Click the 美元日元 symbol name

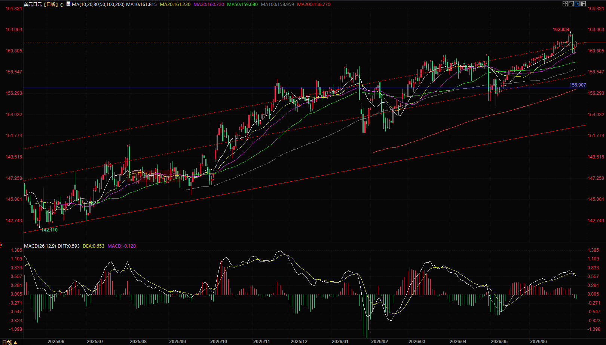point(33,4)
